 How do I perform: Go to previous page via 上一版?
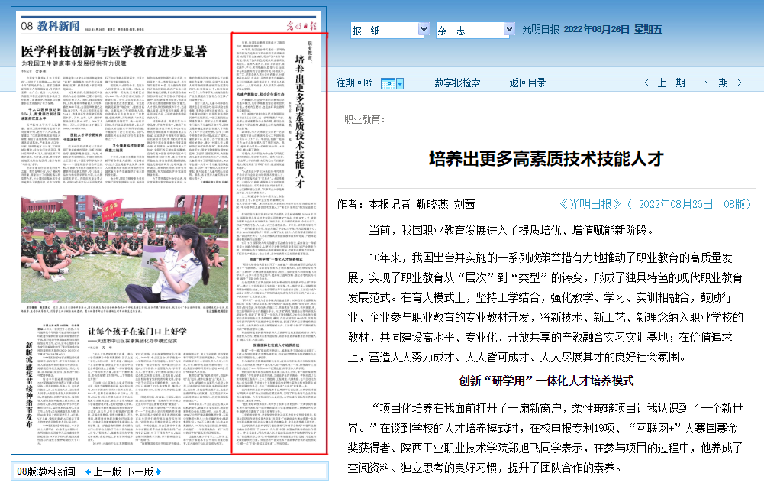coord(106,471)
